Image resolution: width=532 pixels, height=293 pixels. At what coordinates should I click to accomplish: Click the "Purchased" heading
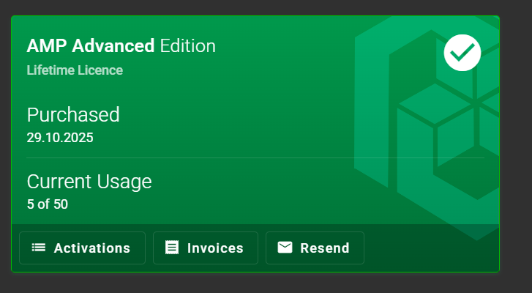(73, 115)
